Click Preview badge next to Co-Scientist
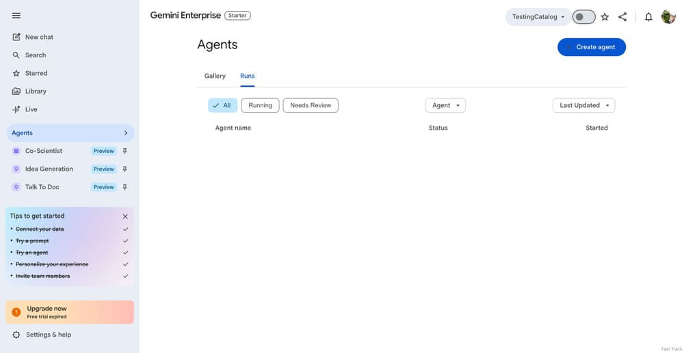 [104, 151]
